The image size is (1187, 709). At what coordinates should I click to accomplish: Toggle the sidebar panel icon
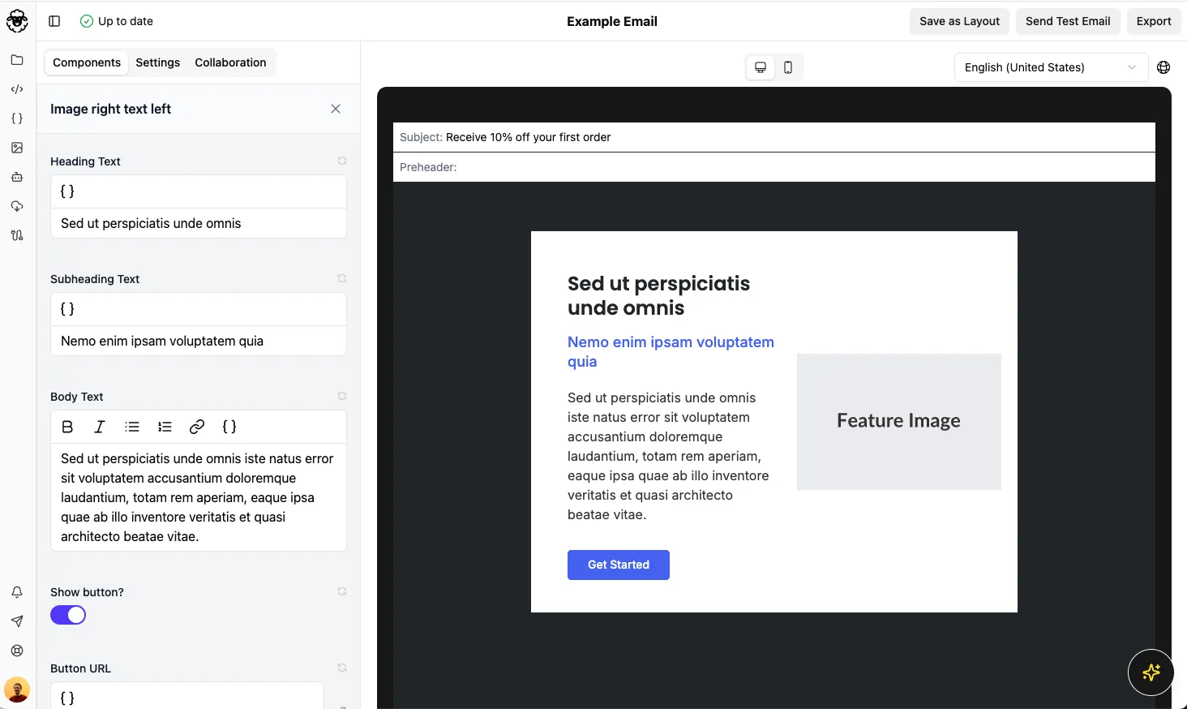[54, 21]
